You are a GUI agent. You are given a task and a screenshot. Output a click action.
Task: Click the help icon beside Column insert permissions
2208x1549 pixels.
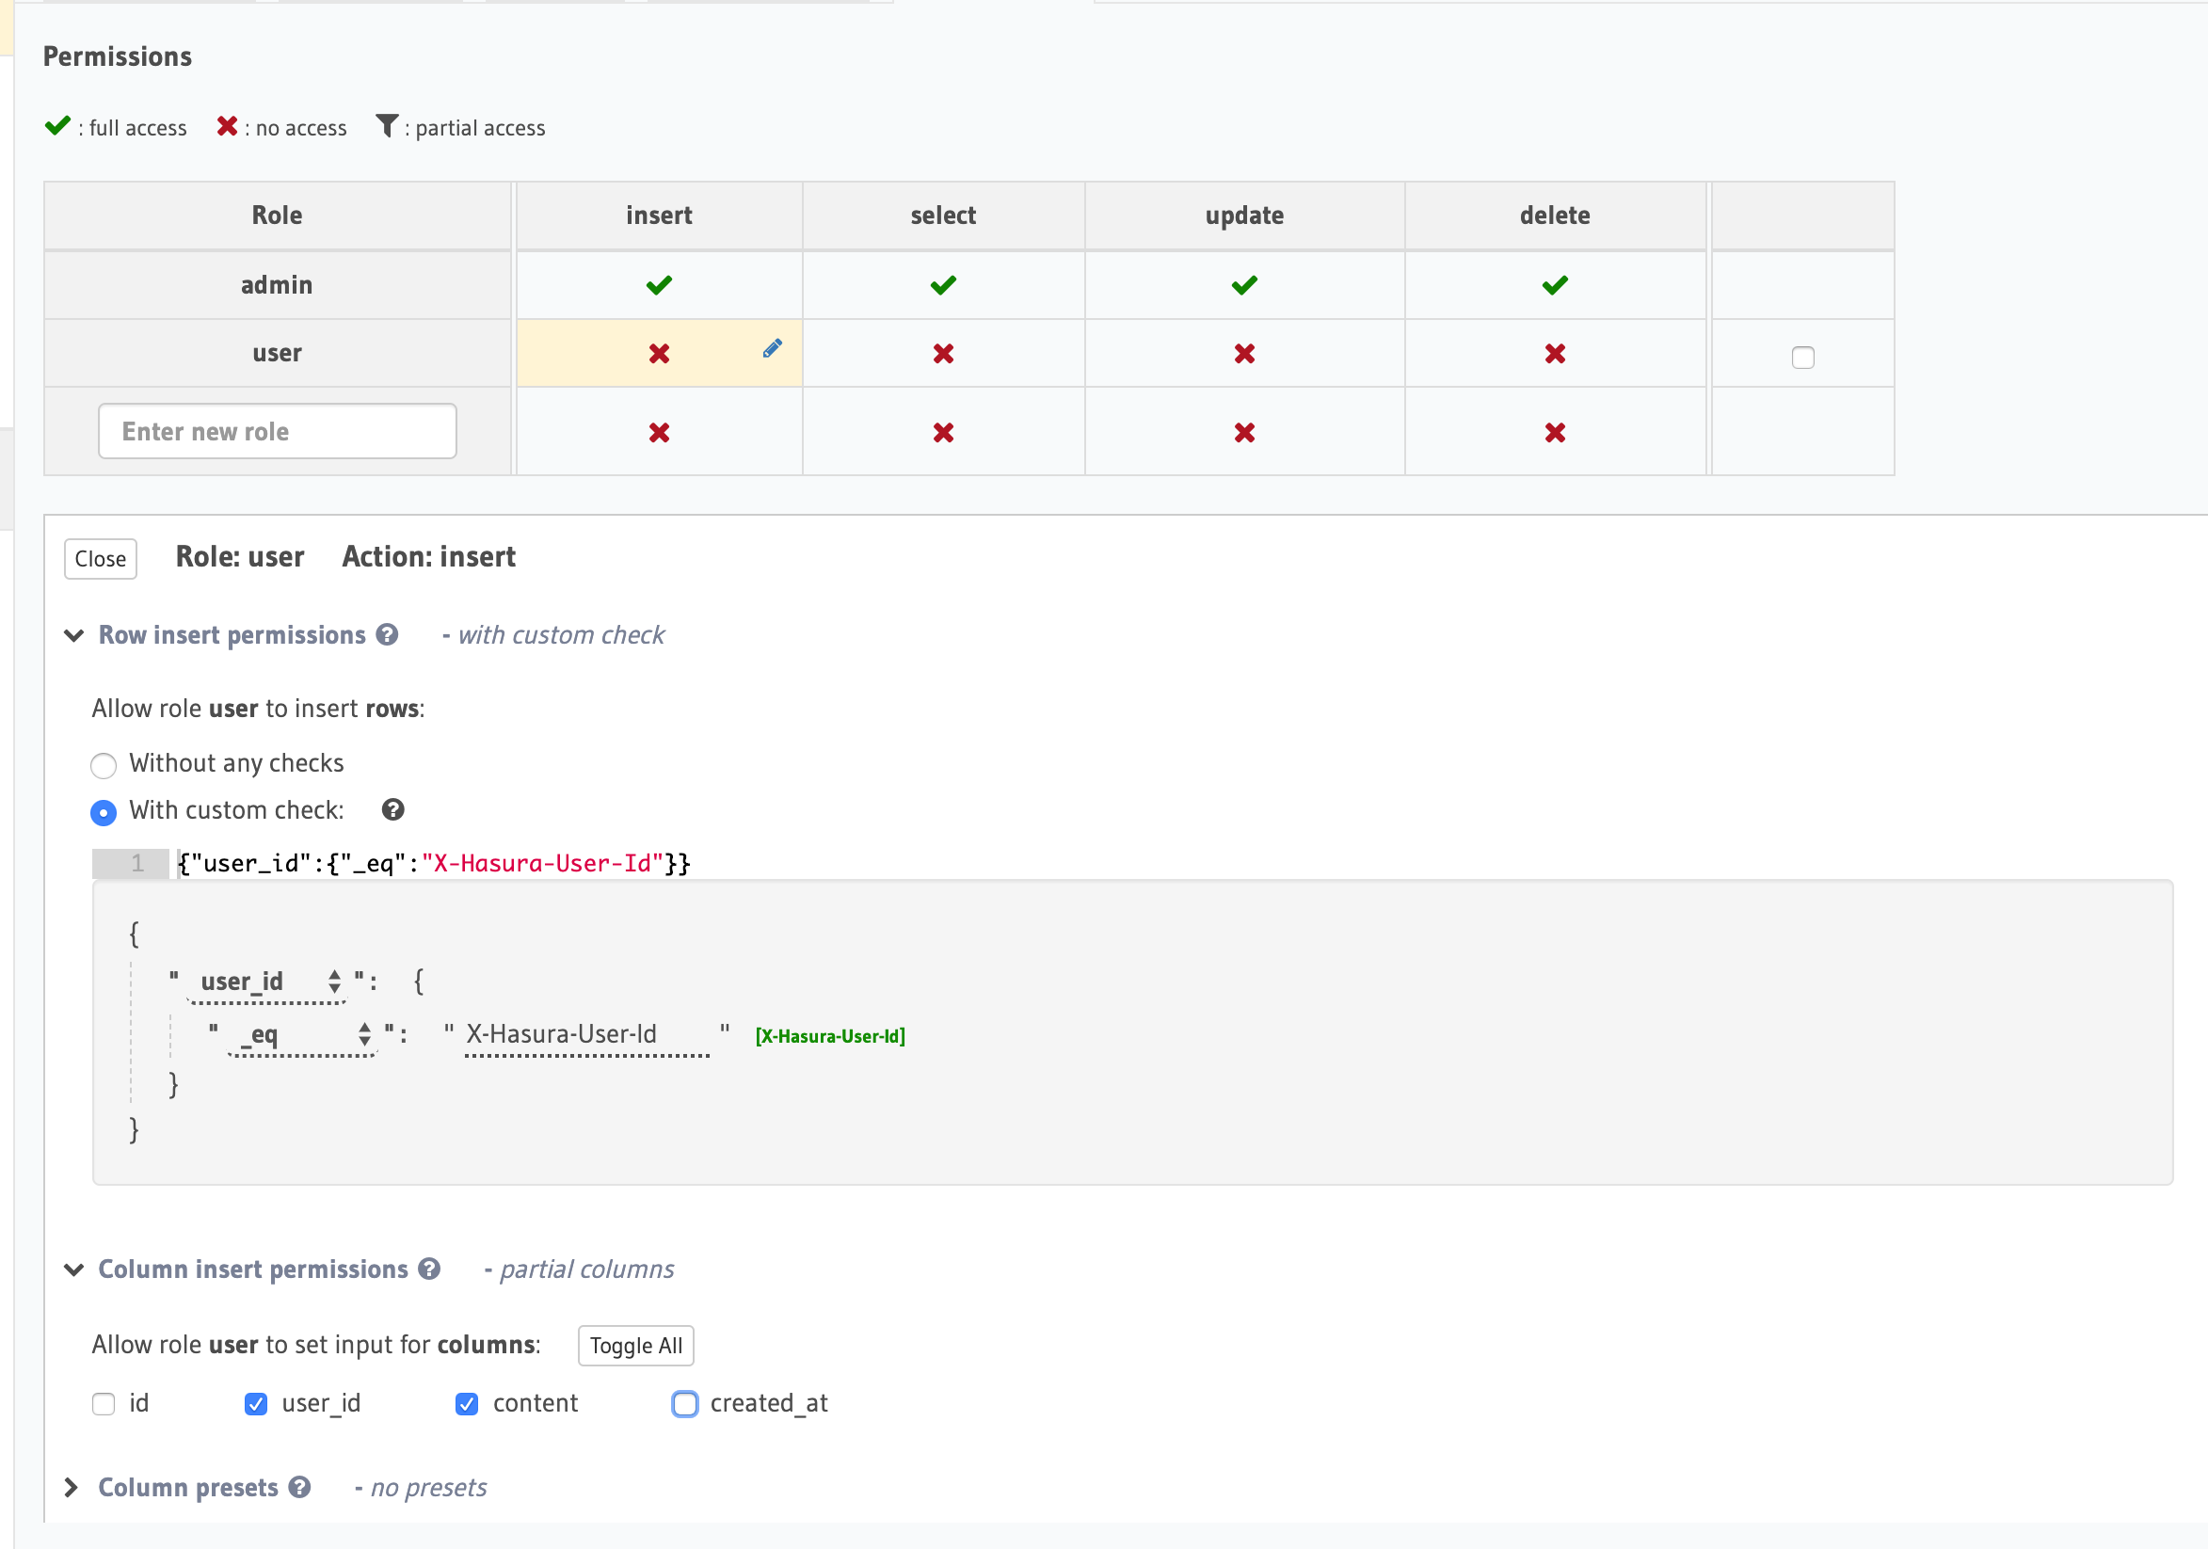[429, 1269]
